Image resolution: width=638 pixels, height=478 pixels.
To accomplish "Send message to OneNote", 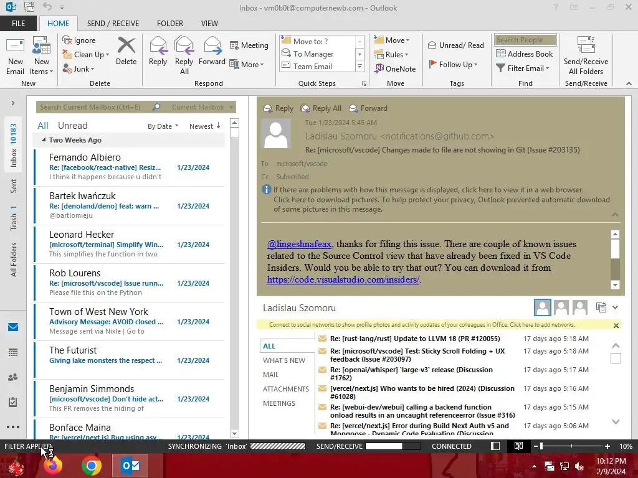I will [x=395, y=68].
